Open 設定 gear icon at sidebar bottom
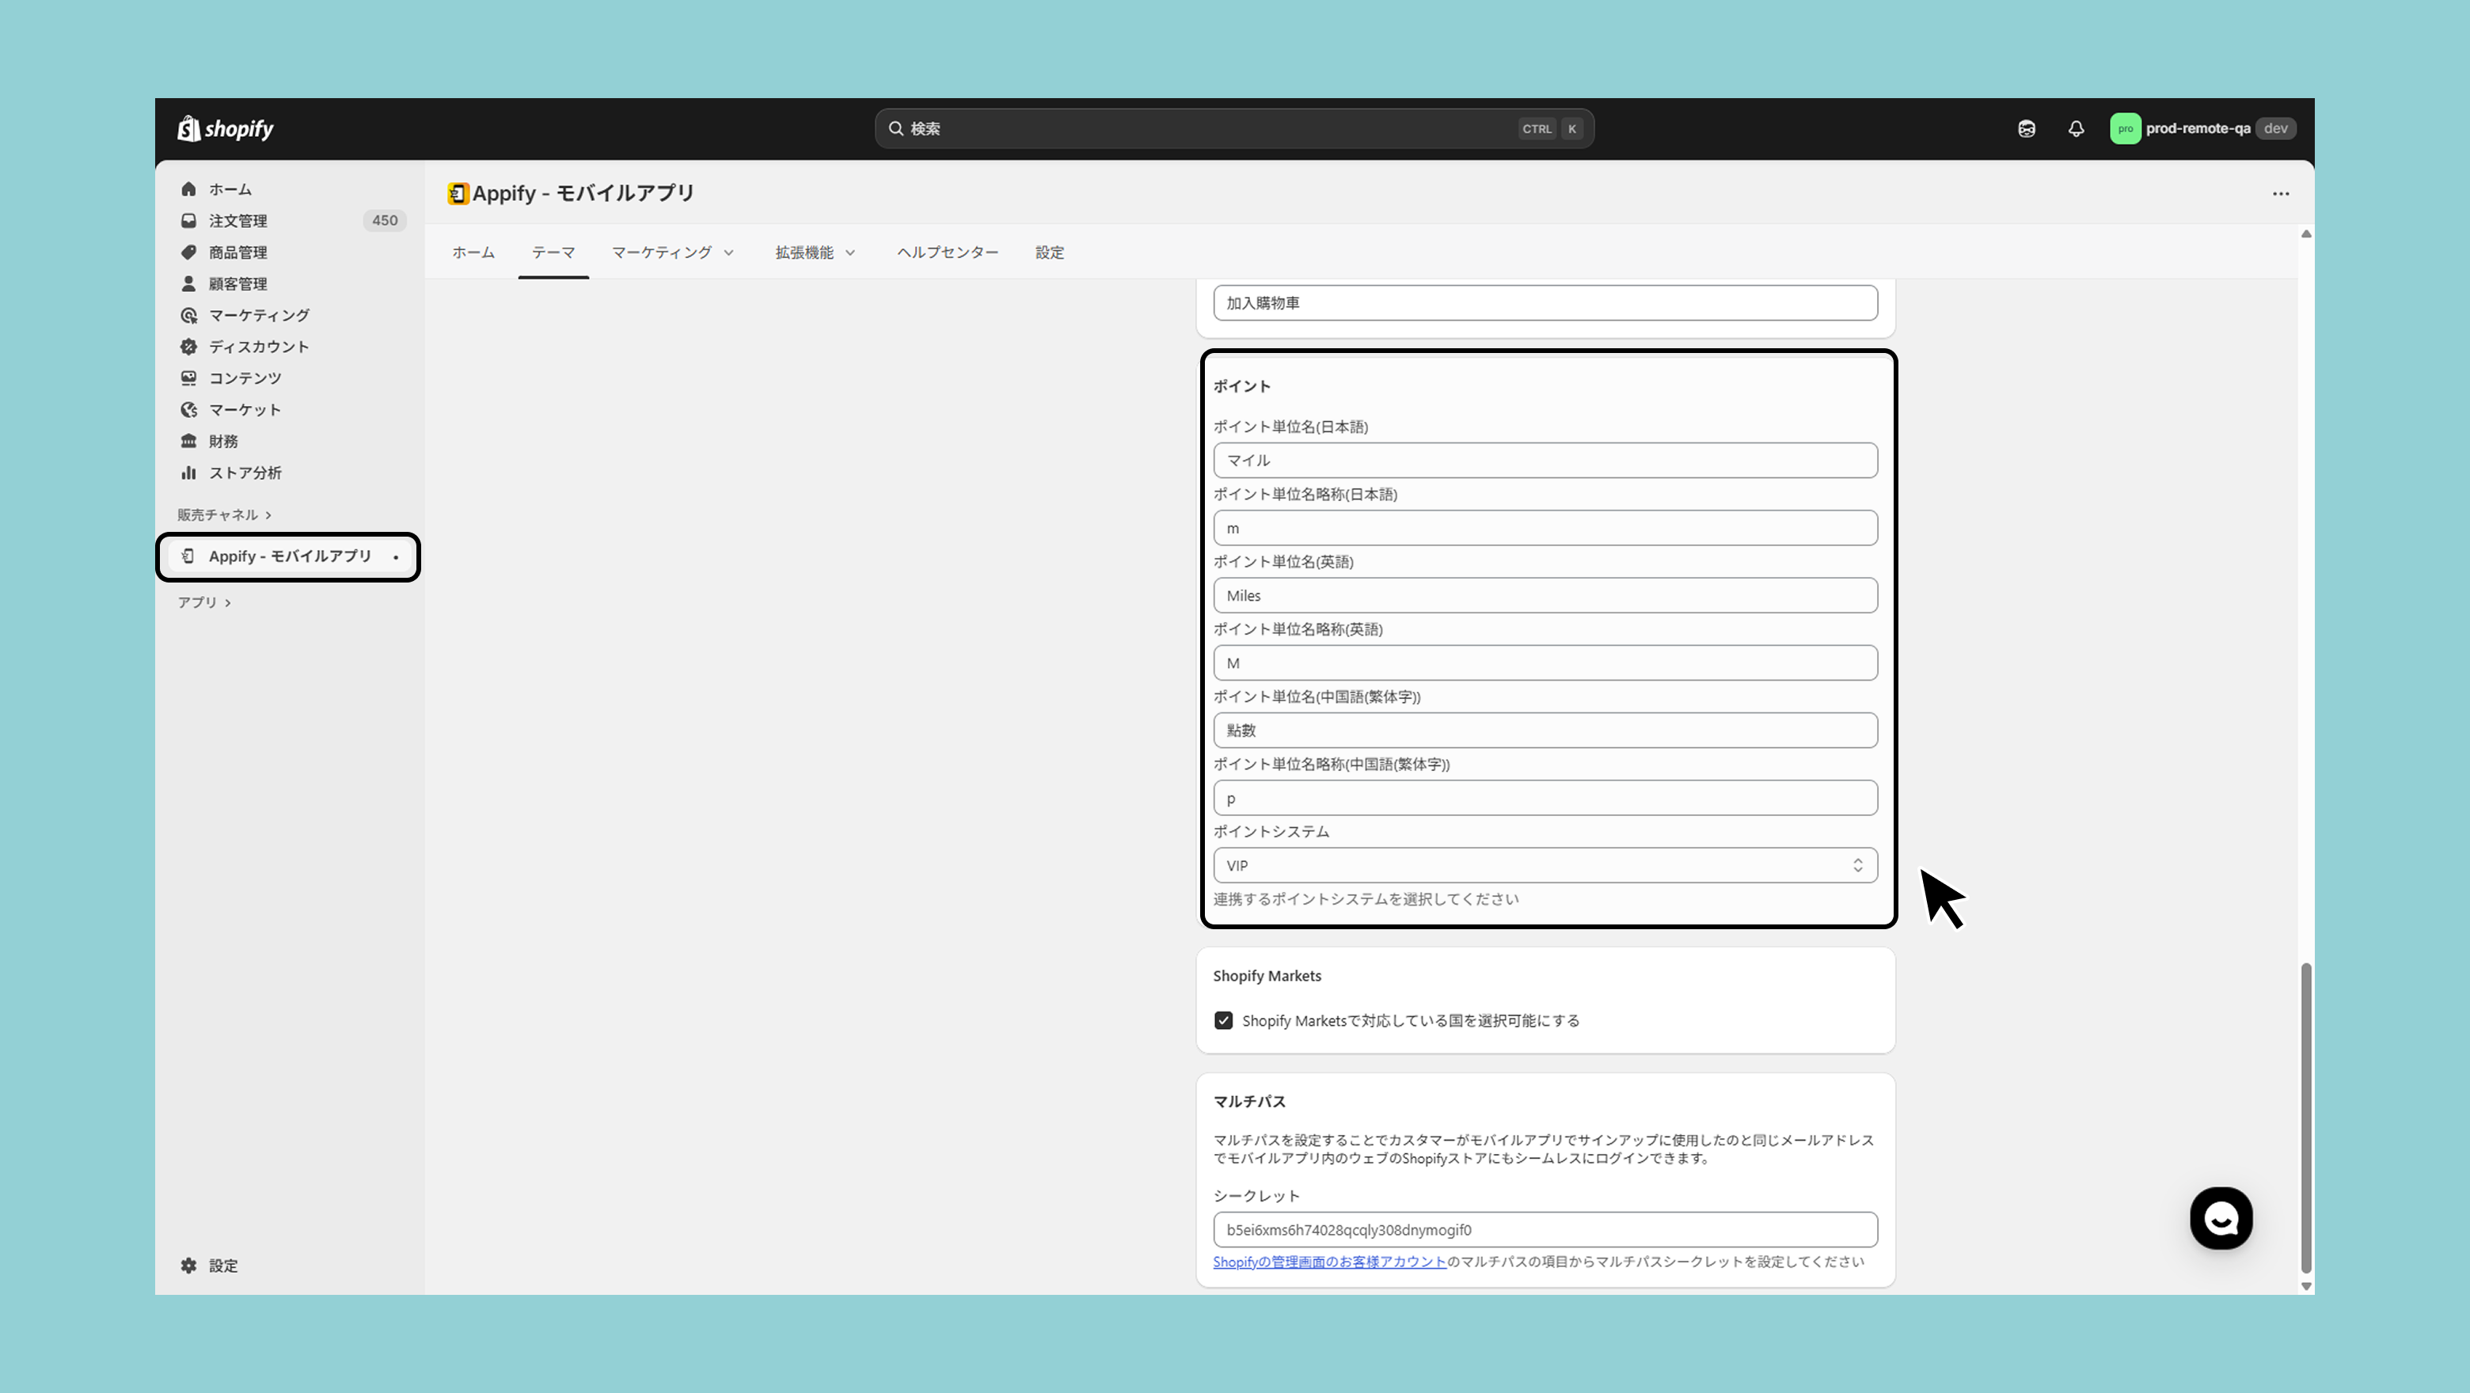Screen dimensions: 2470x1393 coord(189,1266)
